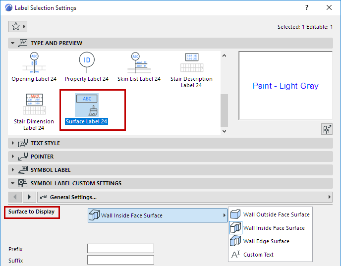Expand the Pointer panel
The height and width of the screenshot is (266, 341).
coord(12,157)
